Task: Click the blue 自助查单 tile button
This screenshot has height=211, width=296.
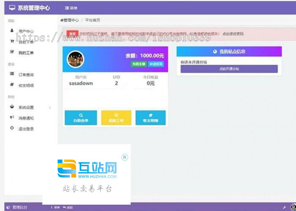Action: [x=81, y=118]
